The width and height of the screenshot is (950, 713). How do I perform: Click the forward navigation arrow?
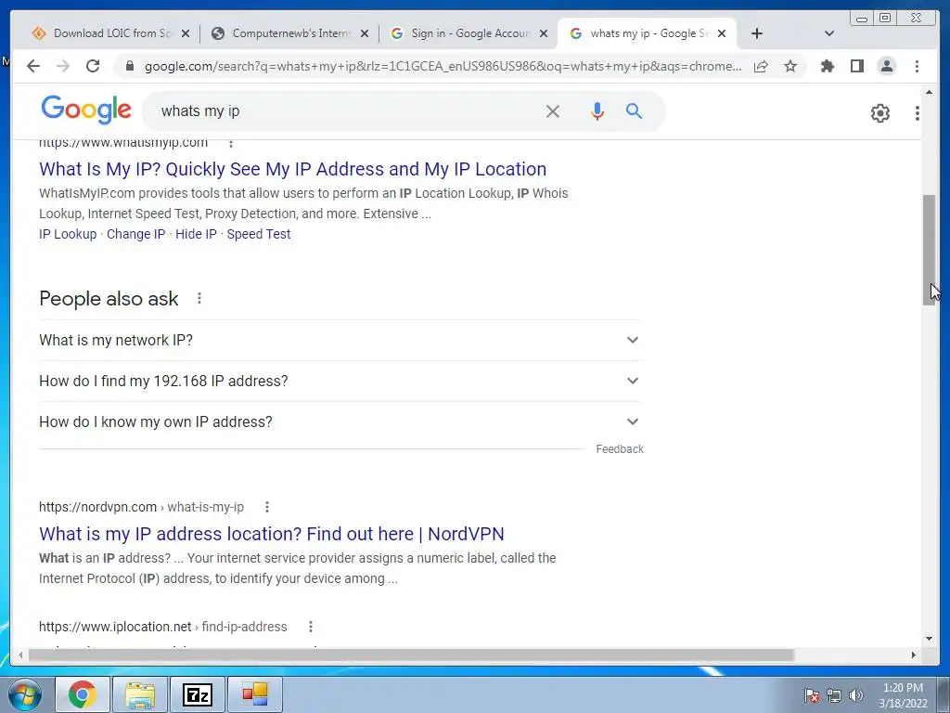[63, 66]
